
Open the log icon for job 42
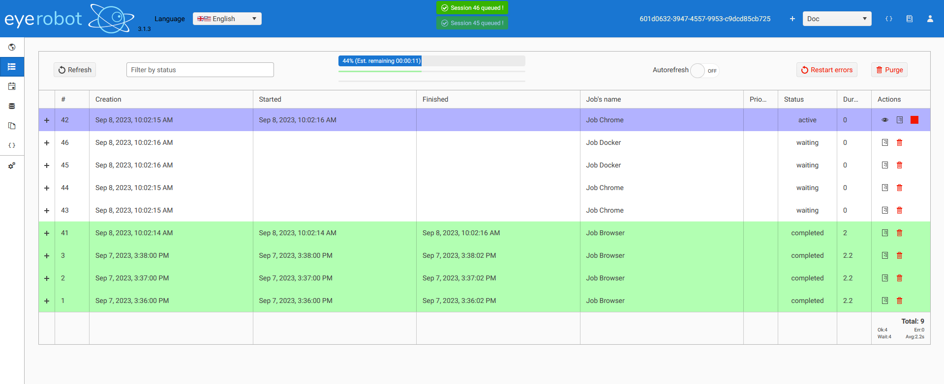tap(900, 120)
